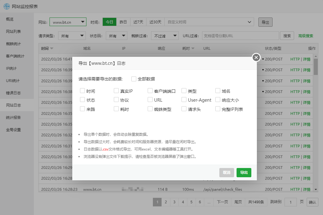Check the 协议 checkbox
Viewport: 323px width, 215px height.
116,100
